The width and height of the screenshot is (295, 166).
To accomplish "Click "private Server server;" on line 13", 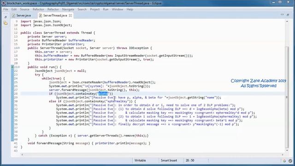I will pyautogui.click(x=47, y=36).
